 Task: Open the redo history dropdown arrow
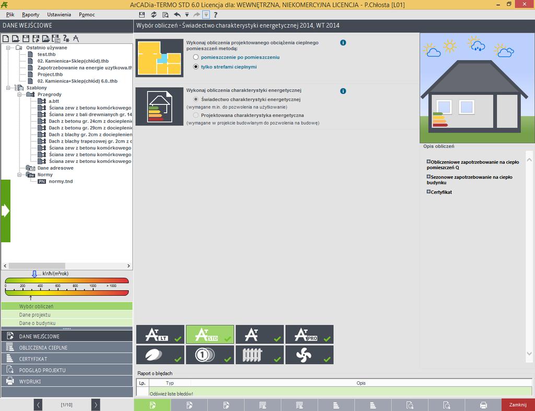click(206, 15)
